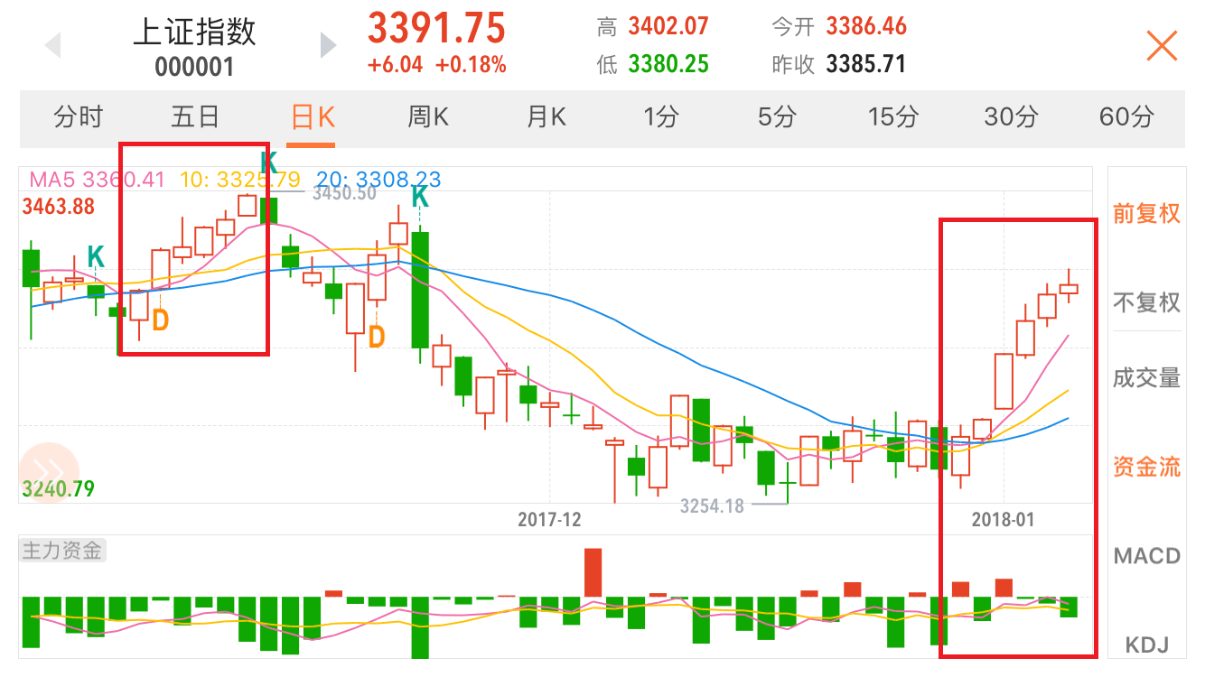Select the 60分 interval tab
Screen dimensions: 1205x677
[1126, 116]
